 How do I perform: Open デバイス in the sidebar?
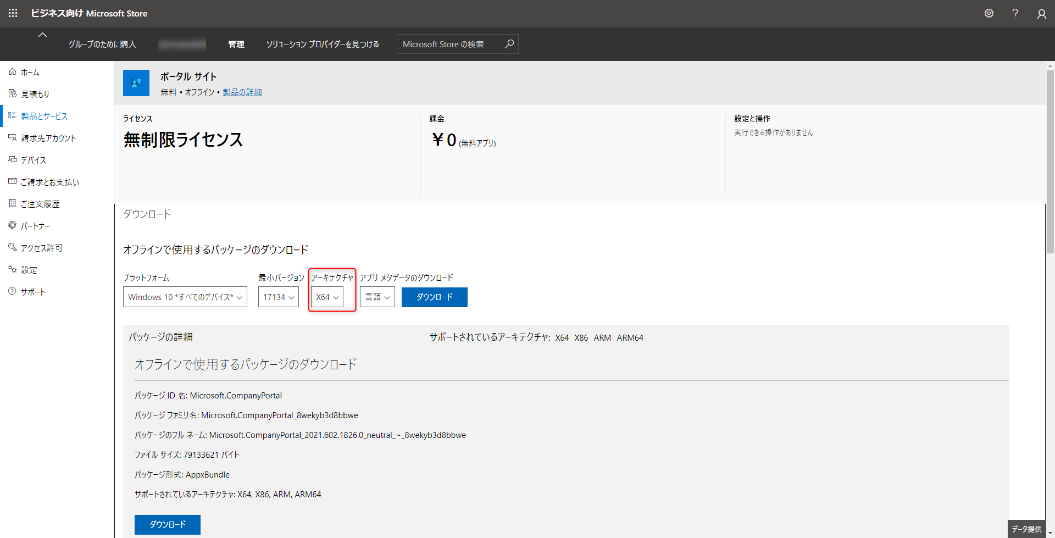(33, 160)
